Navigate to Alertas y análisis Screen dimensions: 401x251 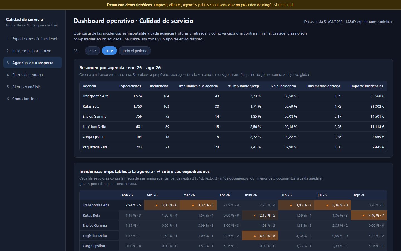click(x=33, y=87)
